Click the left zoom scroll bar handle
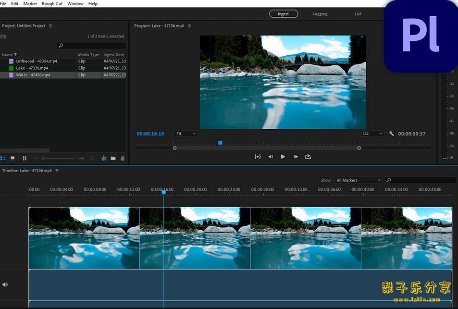The width and height of the screenshot is (458, 309). pos(174,148)
